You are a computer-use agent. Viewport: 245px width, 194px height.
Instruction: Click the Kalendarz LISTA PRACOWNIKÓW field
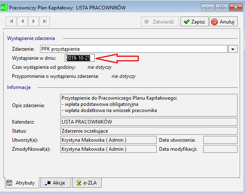click(x=149, y=122)
